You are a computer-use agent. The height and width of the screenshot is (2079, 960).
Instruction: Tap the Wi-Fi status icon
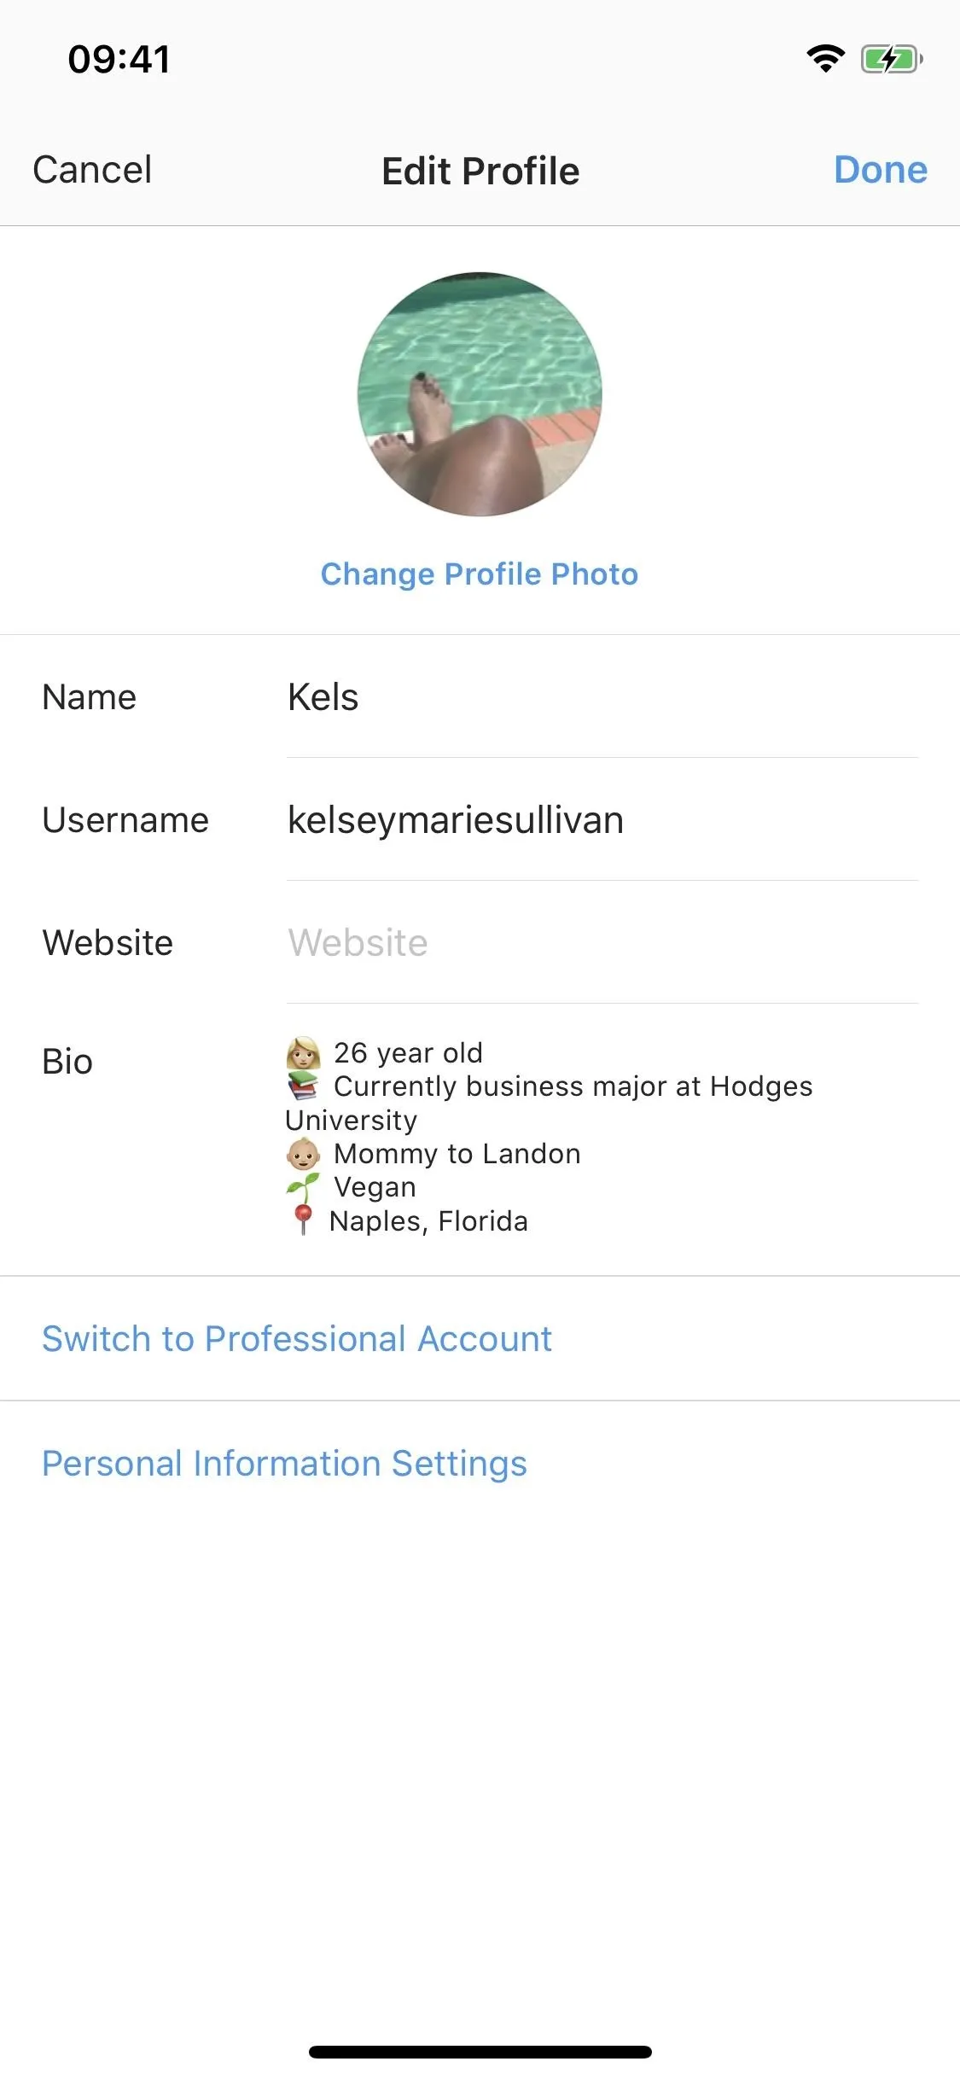tap(825, 59)
